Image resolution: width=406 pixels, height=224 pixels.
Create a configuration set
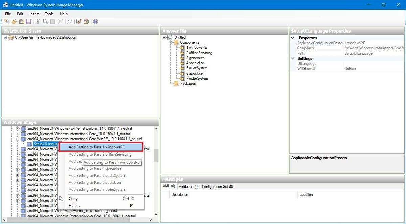click(x=86, y=21)
